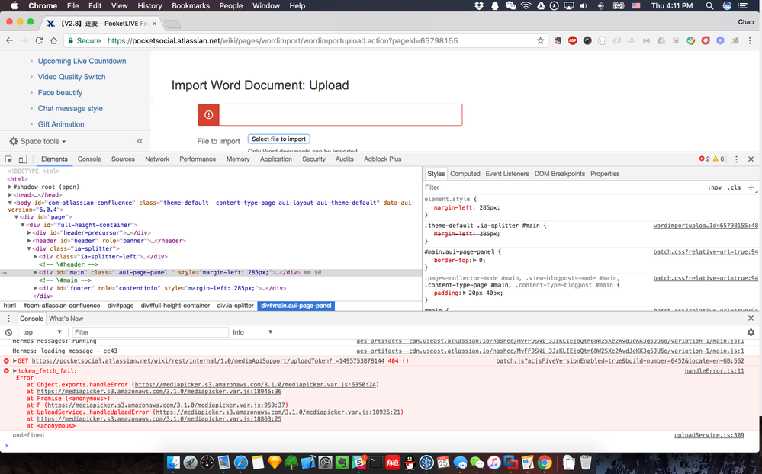Open the Gift Animation link
The width and height of the screenshot is (762, 474).
click(61, 124)
